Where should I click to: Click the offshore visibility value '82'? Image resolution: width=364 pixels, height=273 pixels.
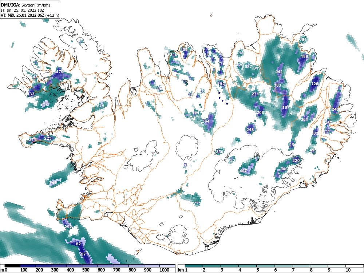point(79,244)
